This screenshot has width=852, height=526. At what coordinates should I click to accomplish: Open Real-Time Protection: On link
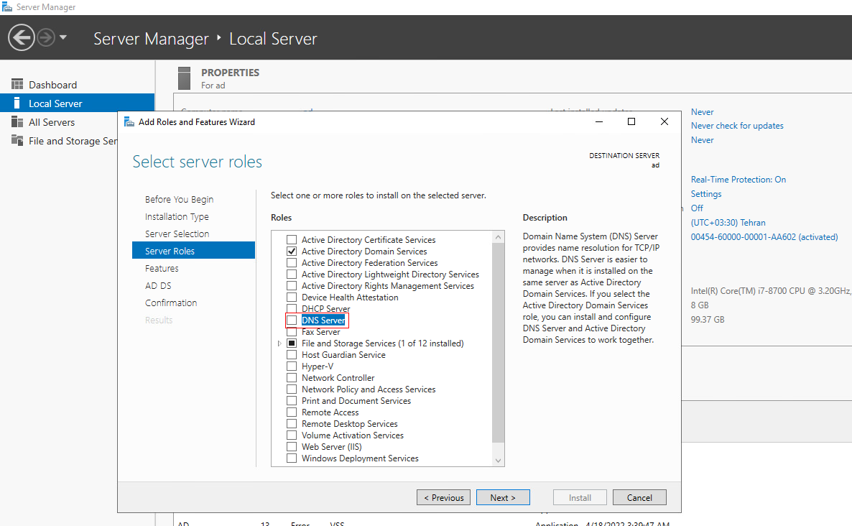(738, 180)
